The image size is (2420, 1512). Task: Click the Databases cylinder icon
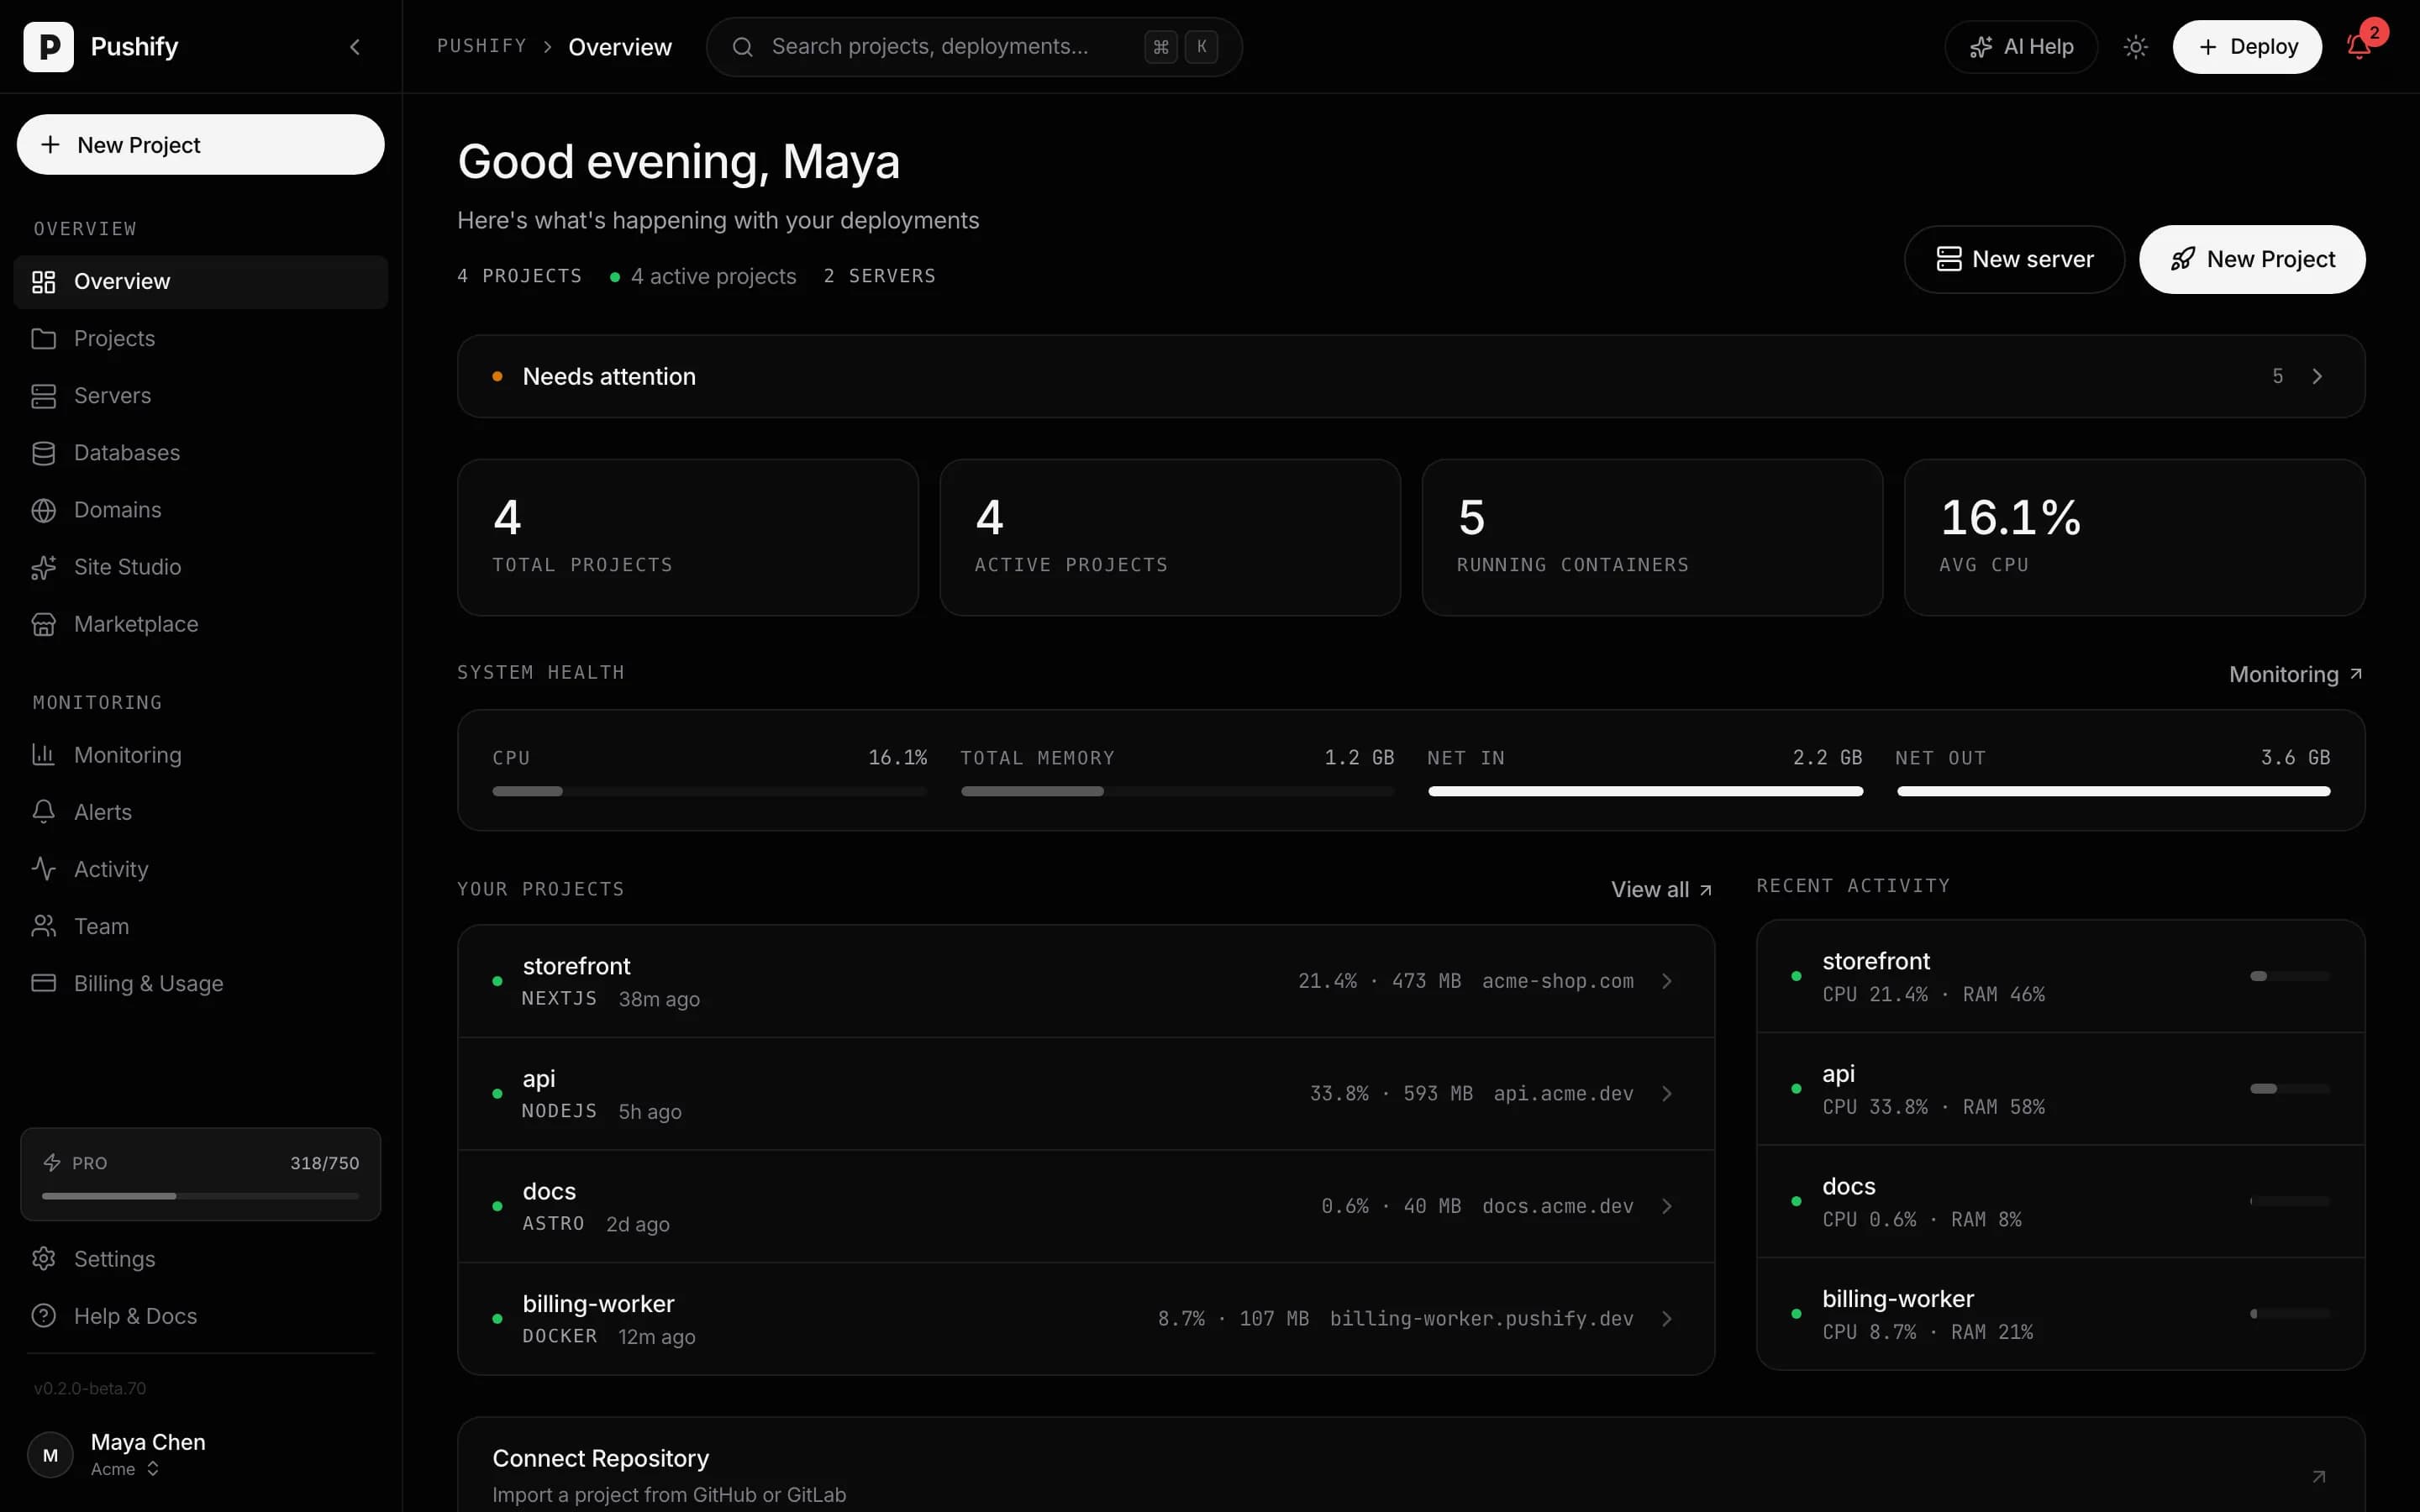point(43,453)
